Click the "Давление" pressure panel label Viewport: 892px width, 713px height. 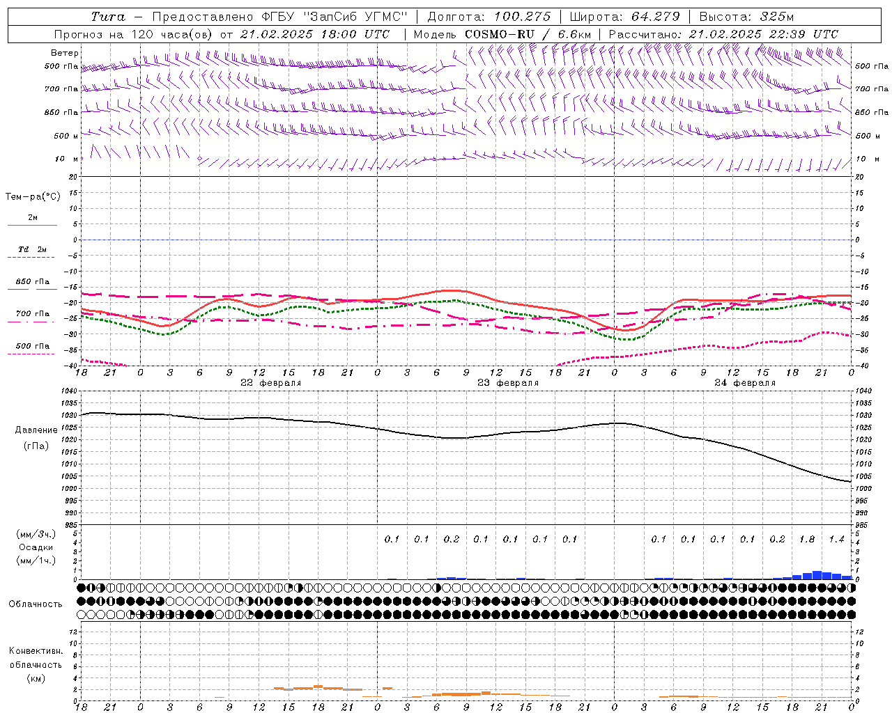[x=36, y=430]
